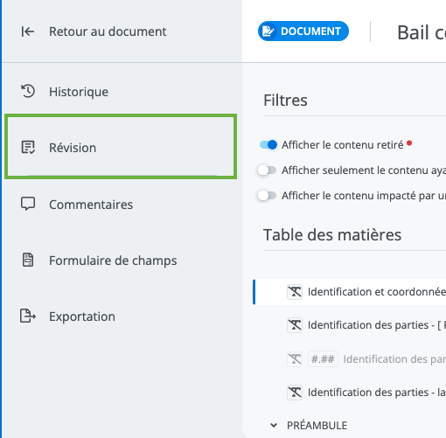Click the Formulaire de champs document icon
The height and width of the screenshot is (438, 446).
pyautogui.click(x=28, y=260)
